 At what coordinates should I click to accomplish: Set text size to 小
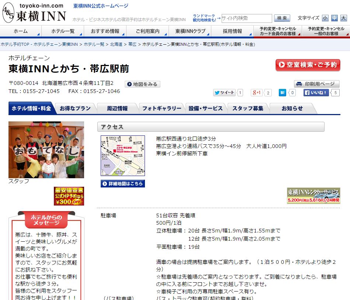pyautogui.click(x=325, y=18)
